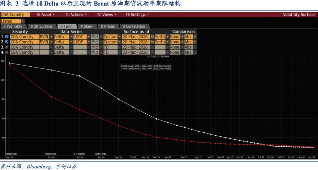Activate the Annotate pencil tool
318x170 pixels.
click(x=163, y=57)
